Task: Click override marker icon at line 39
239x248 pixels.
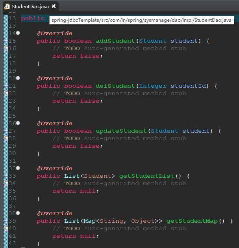Action: click(x=6, y=221)
